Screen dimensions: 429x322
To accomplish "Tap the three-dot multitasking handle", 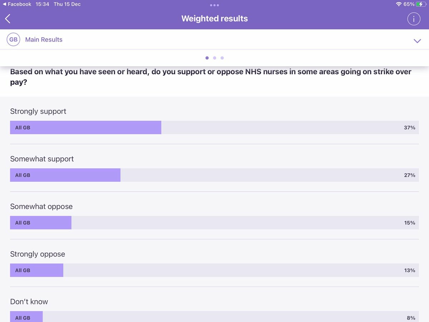I will coord(214,5).
